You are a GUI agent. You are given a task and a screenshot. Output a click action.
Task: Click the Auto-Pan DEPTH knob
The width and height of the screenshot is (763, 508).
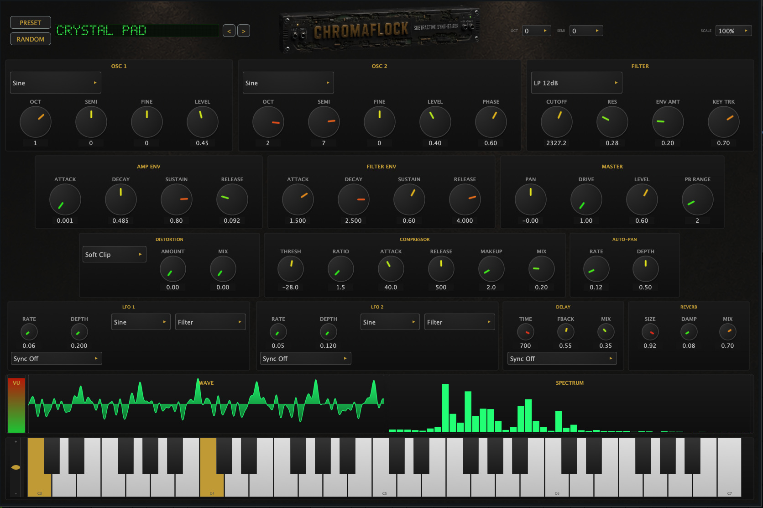(x=645, y=269)
